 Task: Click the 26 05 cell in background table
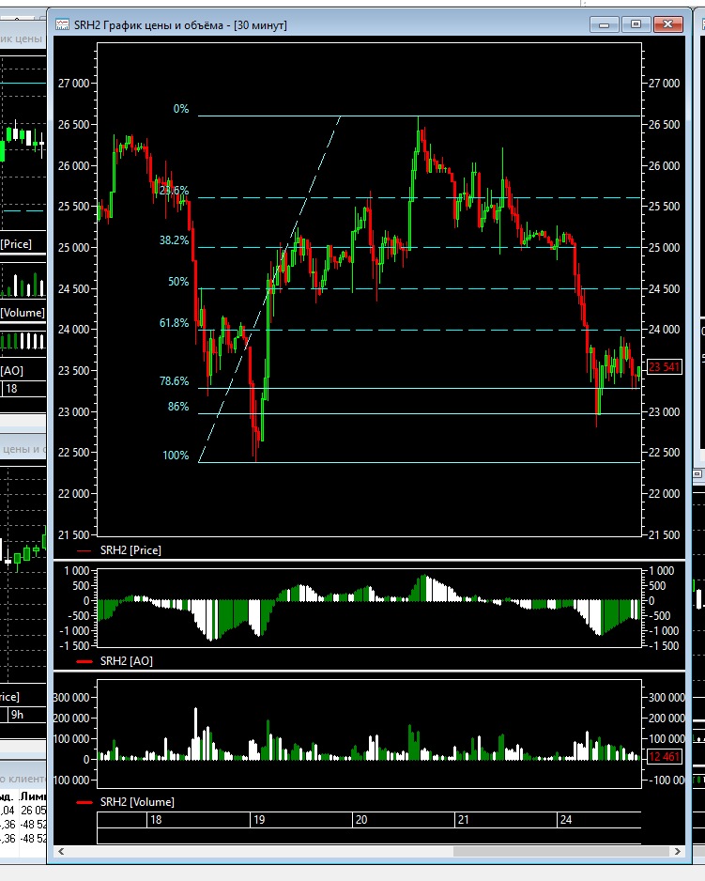tap(33, 811)
